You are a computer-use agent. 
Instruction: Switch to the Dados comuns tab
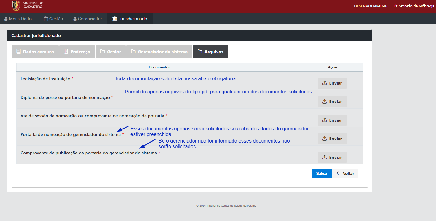(x=35, y=52)
